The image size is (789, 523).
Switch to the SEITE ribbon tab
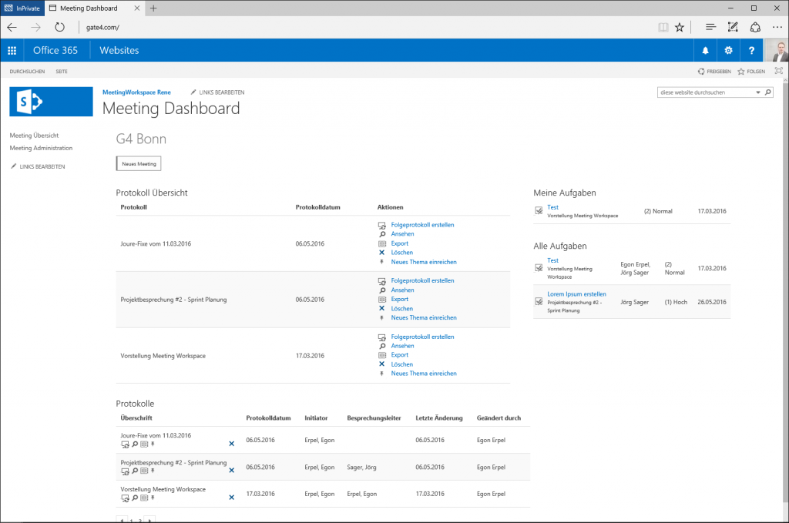(61, 70)
